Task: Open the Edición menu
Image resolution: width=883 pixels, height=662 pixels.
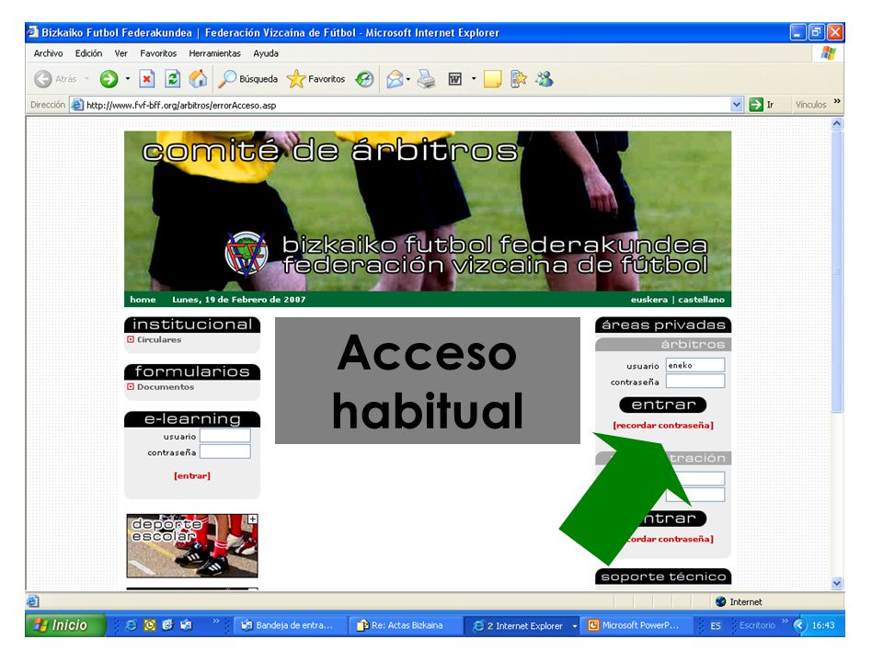Action: pyautogui.click(x=89, y=53)
